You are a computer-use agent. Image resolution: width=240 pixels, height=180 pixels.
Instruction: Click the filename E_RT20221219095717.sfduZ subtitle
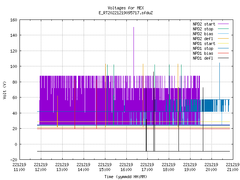click(x=126, y=13)
